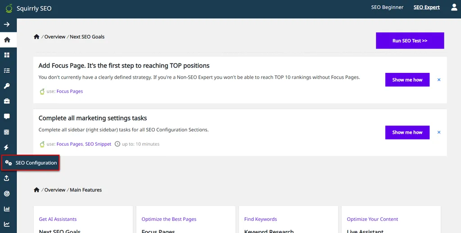This screenshot has height=233, width=461.
Task: Dismiss the marketing settings tasks goal
Action: [439, 132]
